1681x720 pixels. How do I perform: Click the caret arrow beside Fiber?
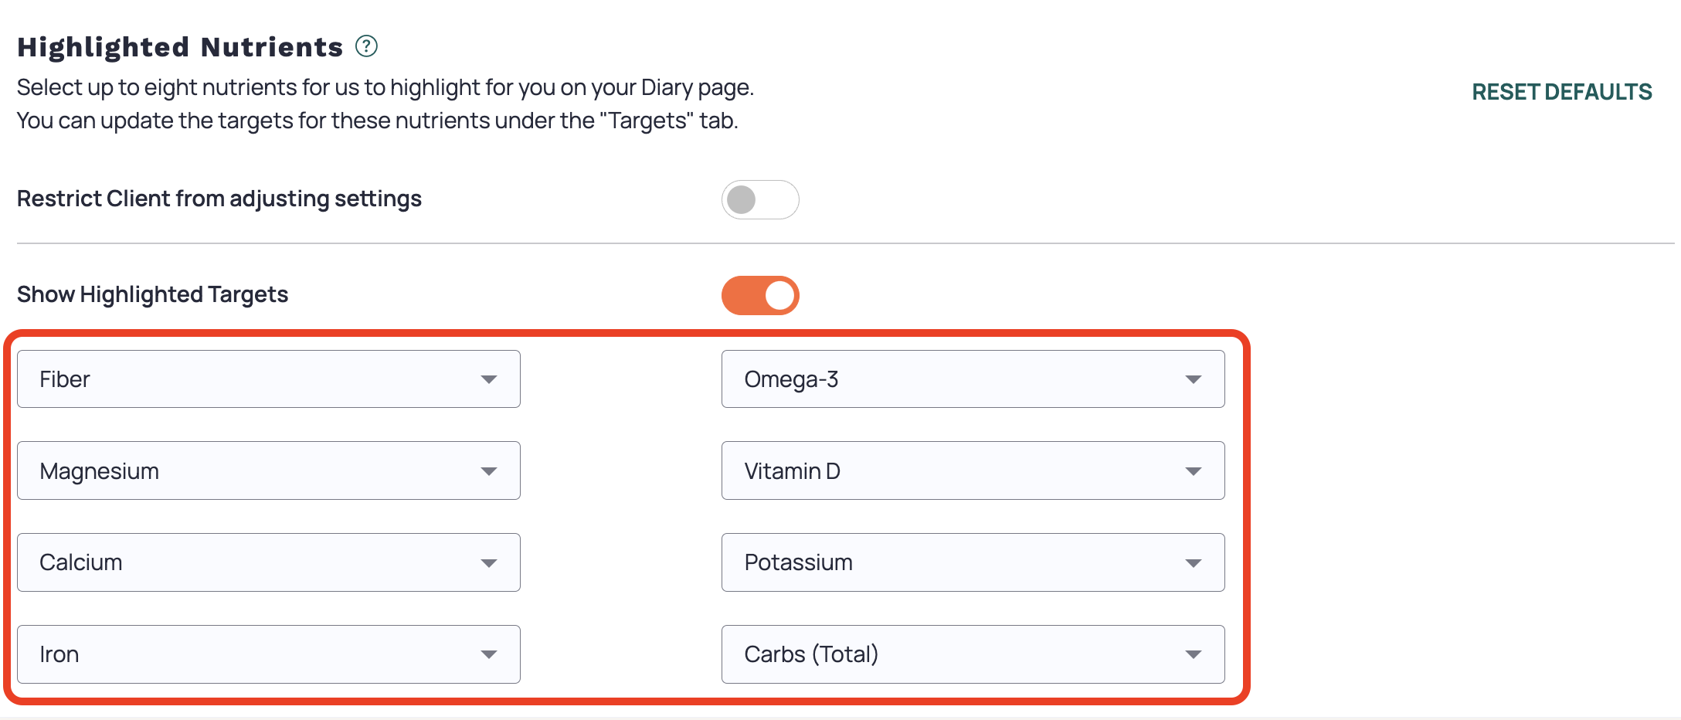point(488,379)
